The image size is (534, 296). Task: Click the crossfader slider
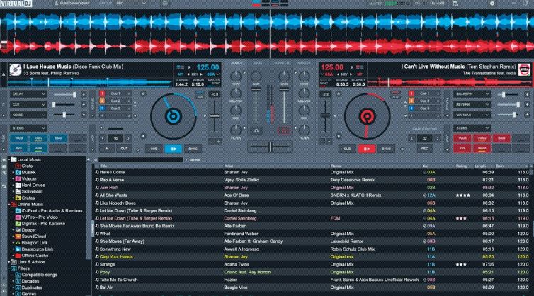tap(270, 147)
